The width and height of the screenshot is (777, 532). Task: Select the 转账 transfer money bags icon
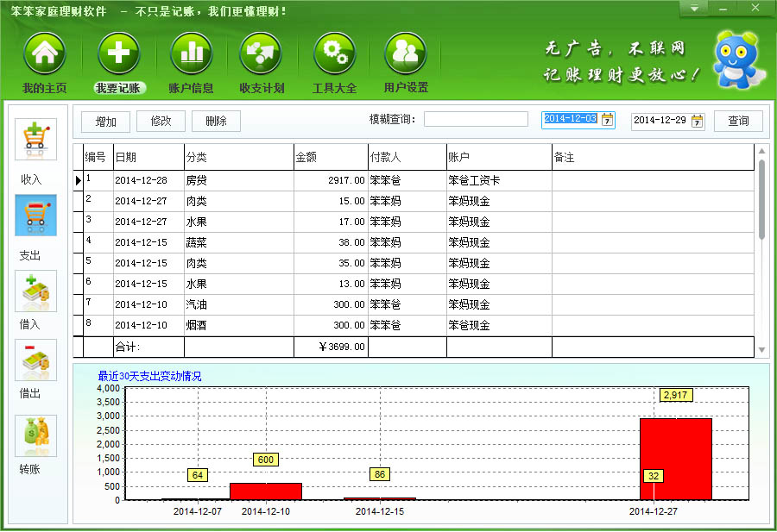click(35, 436)
